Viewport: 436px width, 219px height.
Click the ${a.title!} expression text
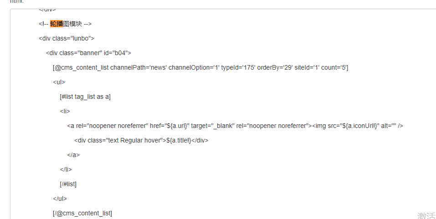tap(179, 140)
